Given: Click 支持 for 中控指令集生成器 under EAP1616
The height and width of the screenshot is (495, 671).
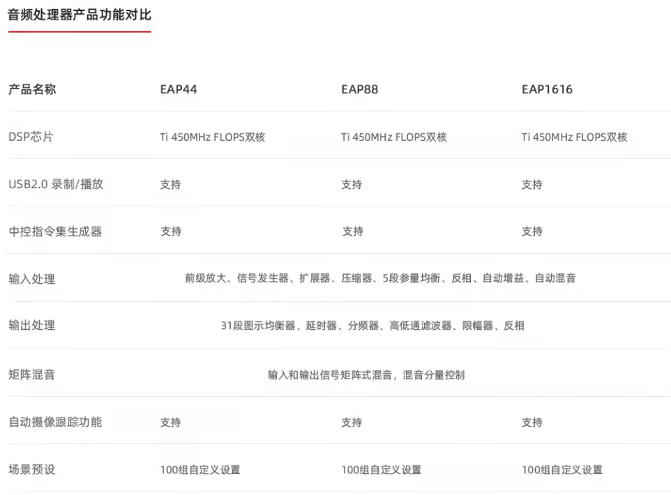Looking at the screenshot, I should tap(532, 231).
